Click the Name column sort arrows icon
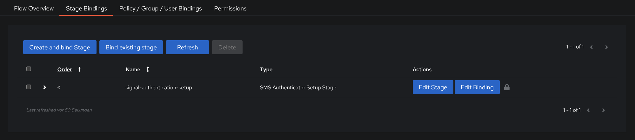Screen dimensions: 635x140 point(148,69)
